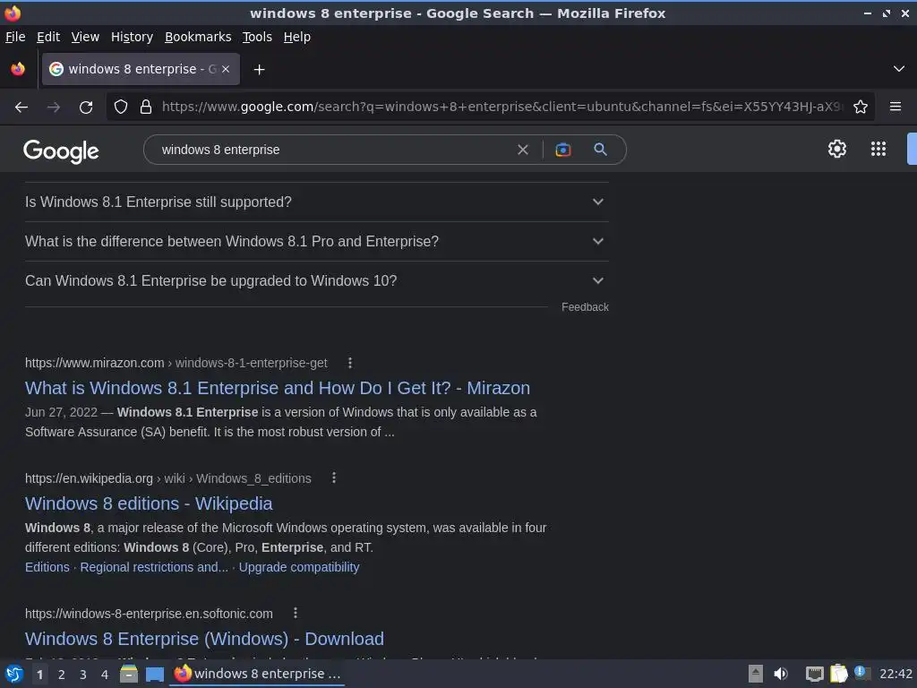
Task: Open the volume control tray icon
Action: pos(781,674)
